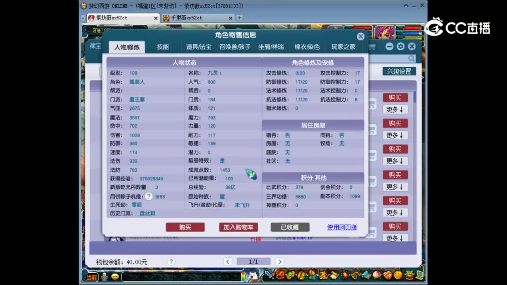Click the search magnifier icon in the marketplace
Viewport: 507px width, 285px height.
[x=412, y=59]
